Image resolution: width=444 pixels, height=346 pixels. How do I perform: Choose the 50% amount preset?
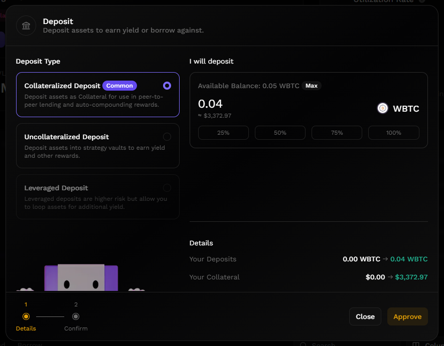pos(280,133)
